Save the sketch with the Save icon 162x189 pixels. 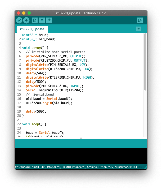pyautogui.click(x=49, y=20)
